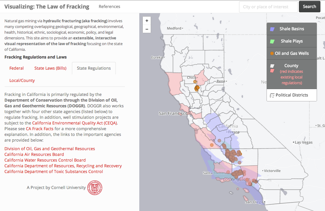
Task: Toggle the Oil and Gas Wells layer
Action: pyautogui.click(x=292, y=53)
